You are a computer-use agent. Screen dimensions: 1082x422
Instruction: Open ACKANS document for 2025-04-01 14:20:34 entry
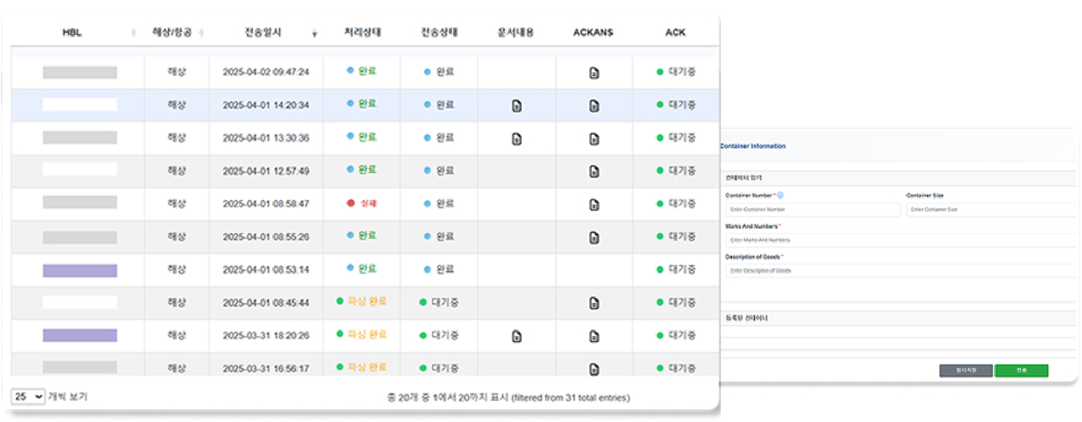pos(594,106)
